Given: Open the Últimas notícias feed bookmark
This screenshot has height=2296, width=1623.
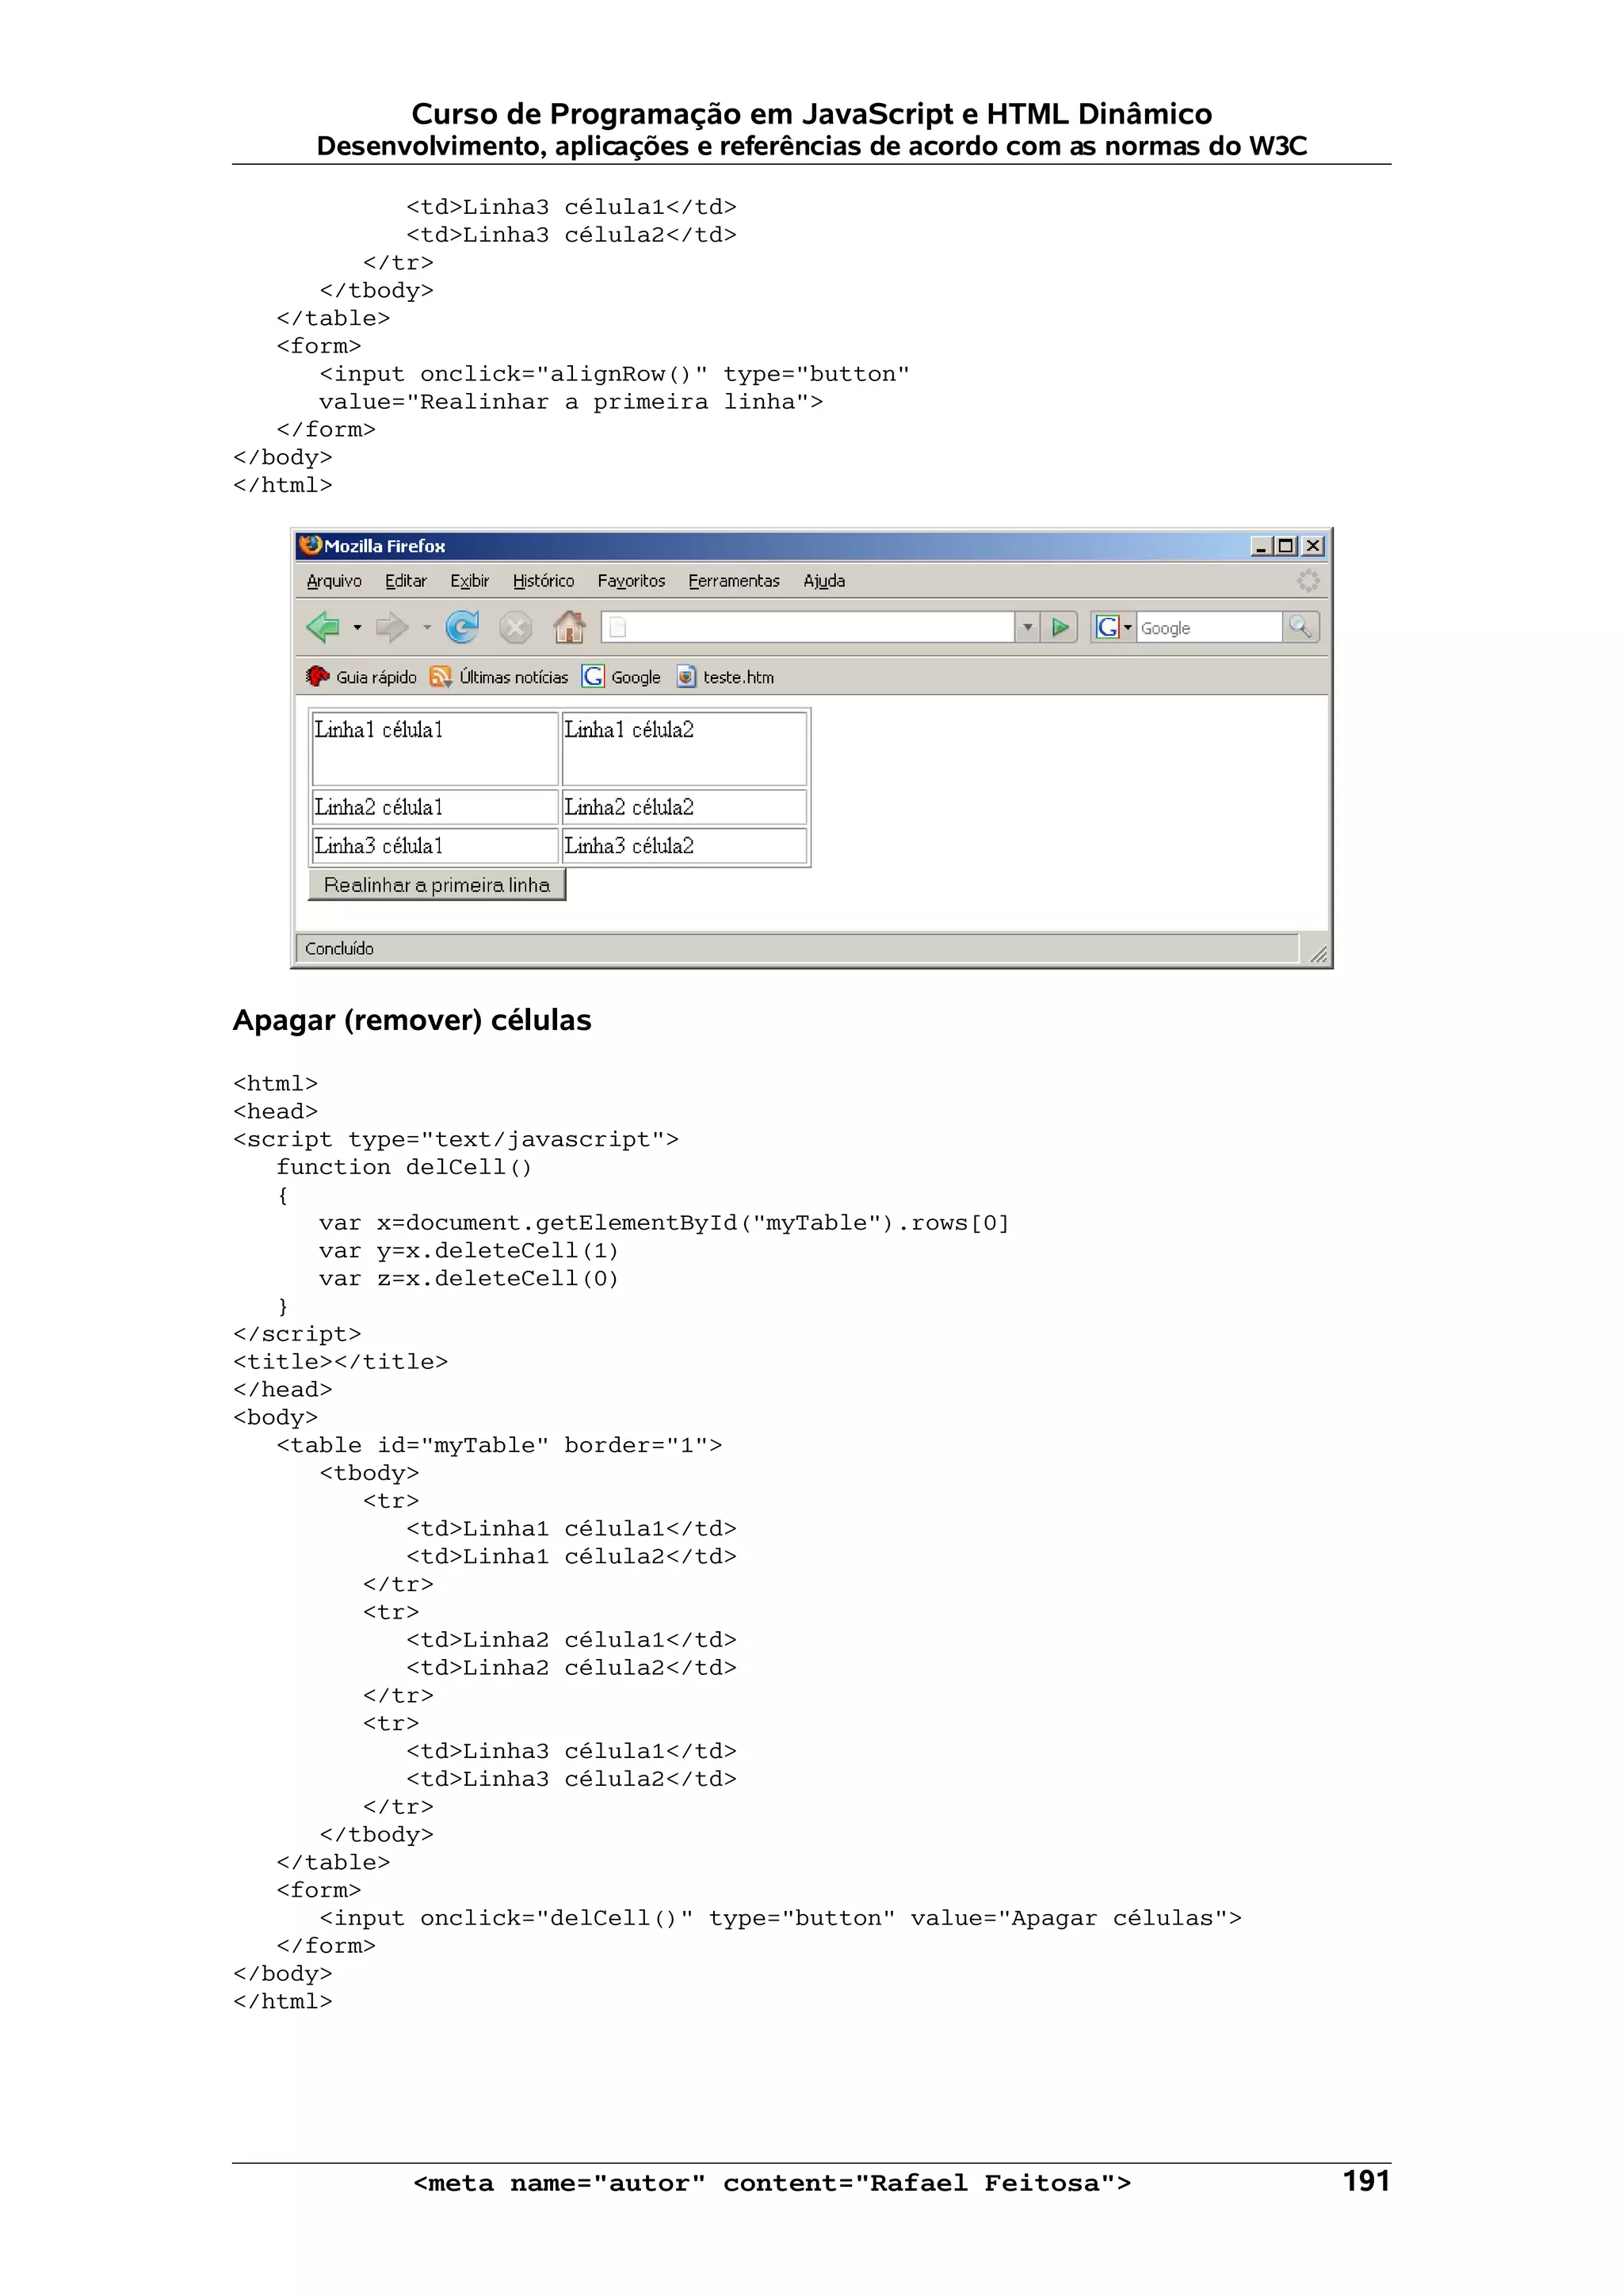Looking at the screenshot, I should point(499,677).
